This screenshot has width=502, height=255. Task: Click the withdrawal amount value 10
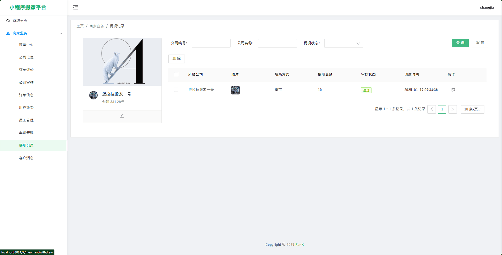(320, 90)
